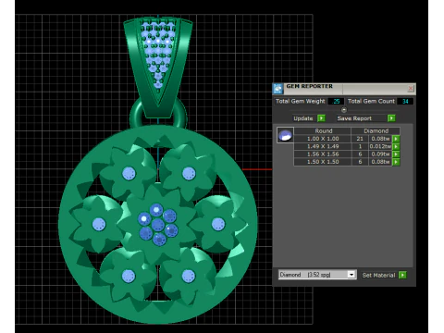
Task: Click the Save Report green arrow button
Action: pyautogui.click(x=391, y=118)
